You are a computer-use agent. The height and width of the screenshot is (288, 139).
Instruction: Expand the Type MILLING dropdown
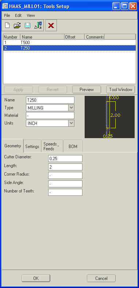(72, 108)
